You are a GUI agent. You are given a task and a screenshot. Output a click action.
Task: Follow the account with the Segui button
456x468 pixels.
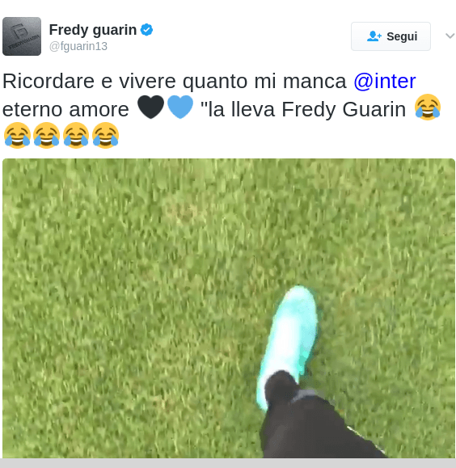click(391, 36)
